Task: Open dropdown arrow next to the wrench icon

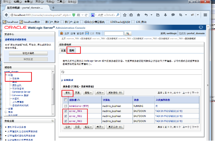Action: click(198, 15)
